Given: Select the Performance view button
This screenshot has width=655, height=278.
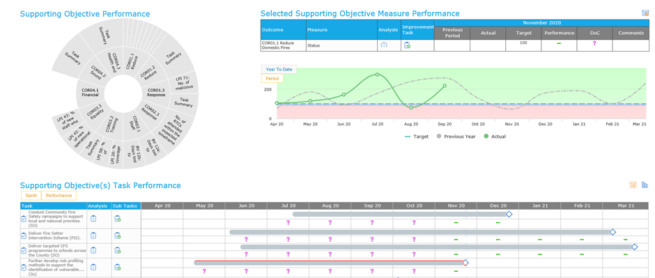Looking at the screenshot, I should tap(59, 196).
